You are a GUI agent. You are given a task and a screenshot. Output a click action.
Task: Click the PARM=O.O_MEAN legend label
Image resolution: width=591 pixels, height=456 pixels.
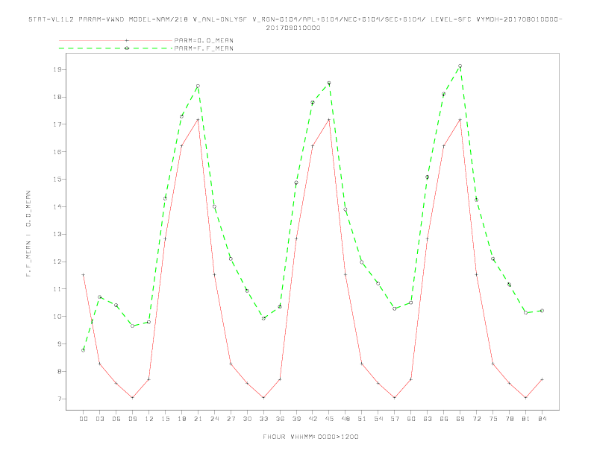tap(204, 40)
